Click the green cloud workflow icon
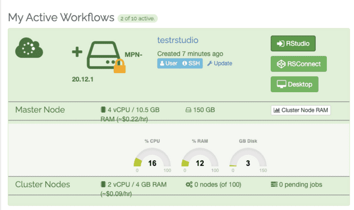Image resolution: width=354 pixels, height=210 pixels. click(x=29, y=47)
